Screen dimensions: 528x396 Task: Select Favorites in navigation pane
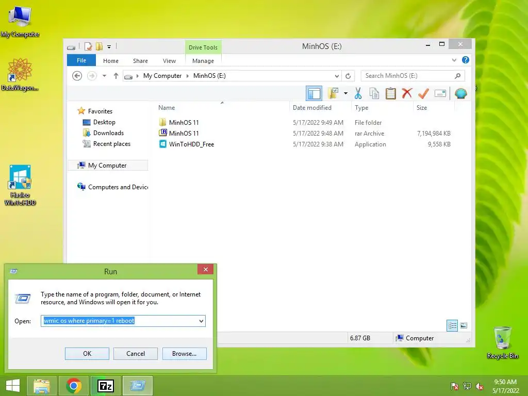[100, 111]
